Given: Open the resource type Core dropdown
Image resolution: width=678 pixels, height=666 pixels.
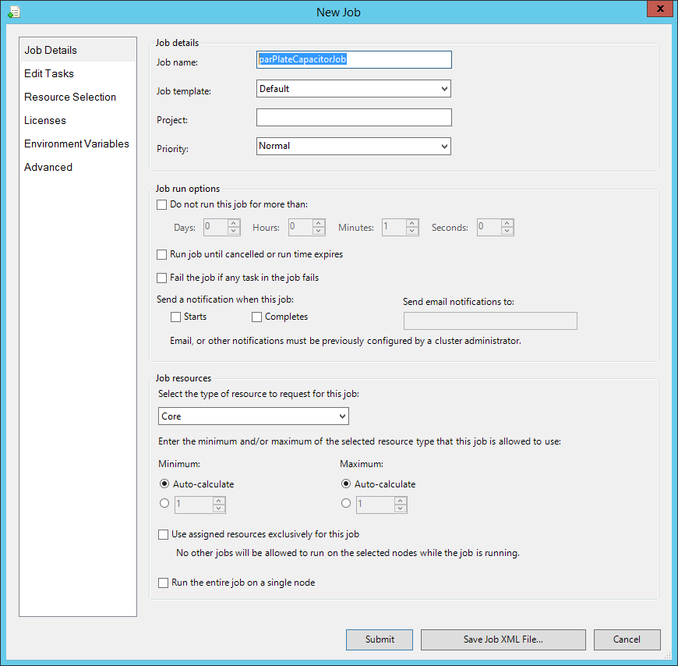Looking at the screenshot, I should click(x=253, y=416).
